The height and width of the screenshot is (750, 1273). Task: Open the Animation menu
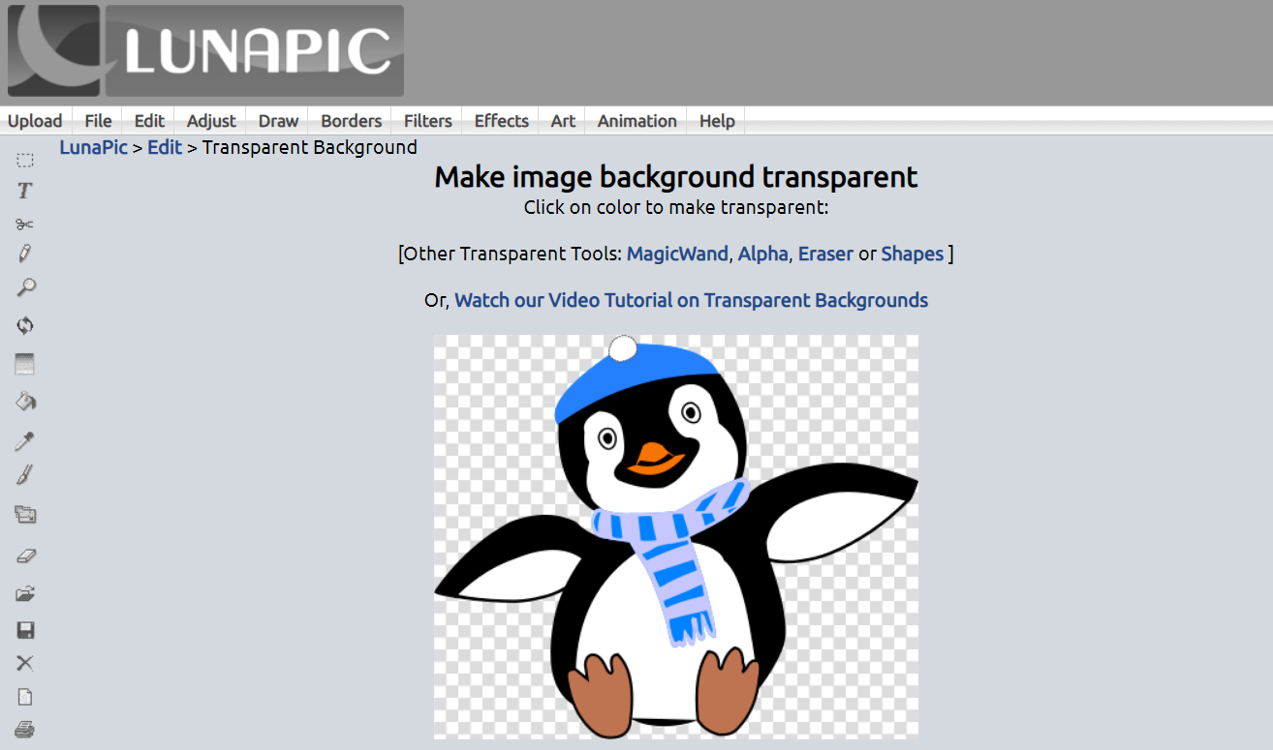pyautogui.click(x=636, y=121)
